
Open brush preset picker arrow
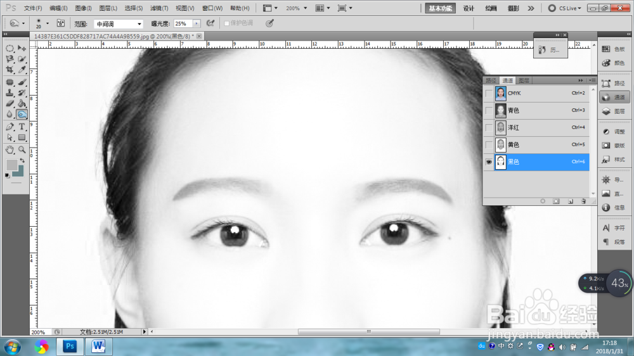pos(48,23)
